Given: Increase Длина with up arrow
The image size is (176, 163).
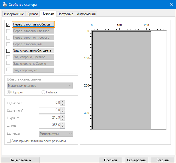Looking at the screenshot, I should (x=63, y=124).
